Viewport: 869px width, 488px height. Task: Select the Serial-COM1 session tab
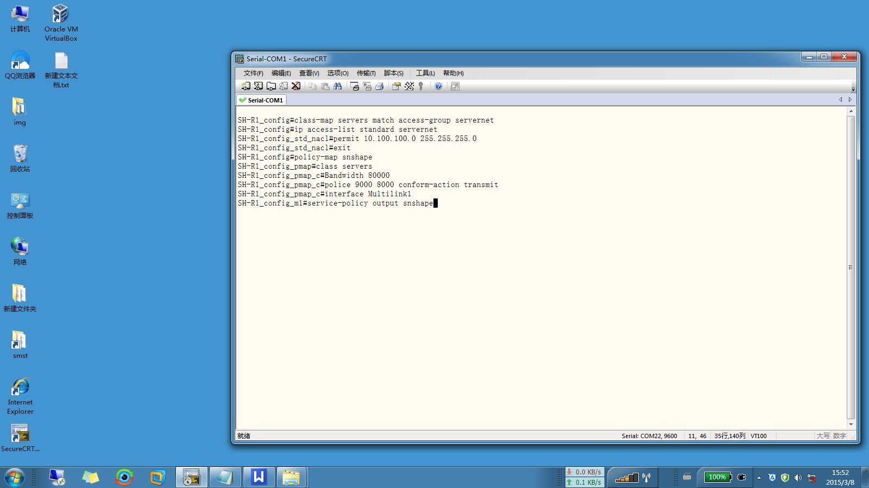pos(261,100)
